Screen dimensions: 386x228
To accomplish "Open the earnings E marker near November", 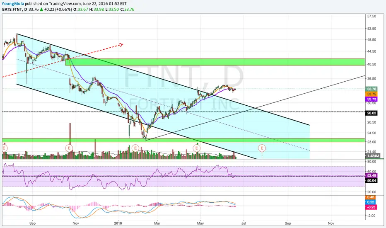I will pos(69,148).
